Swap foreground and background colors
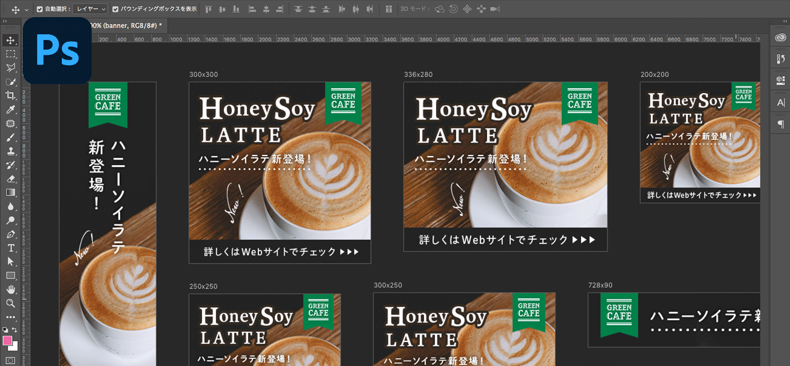Viewport: 790px width, 366px height. [15, 330]
